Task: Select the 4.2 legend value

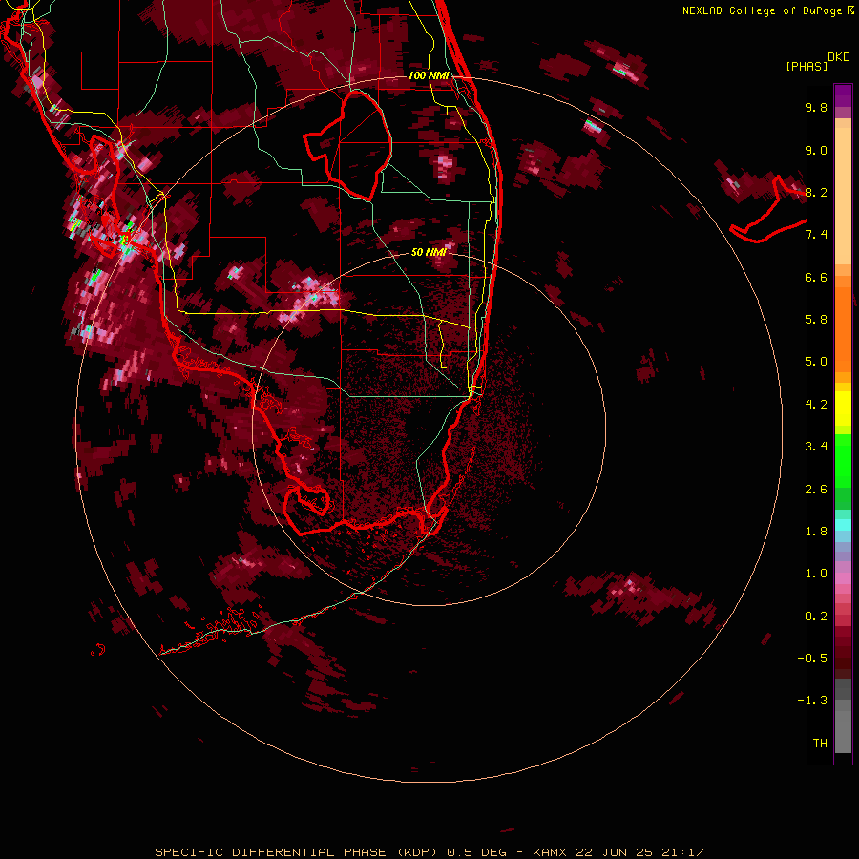Action: tap(816, 405)
